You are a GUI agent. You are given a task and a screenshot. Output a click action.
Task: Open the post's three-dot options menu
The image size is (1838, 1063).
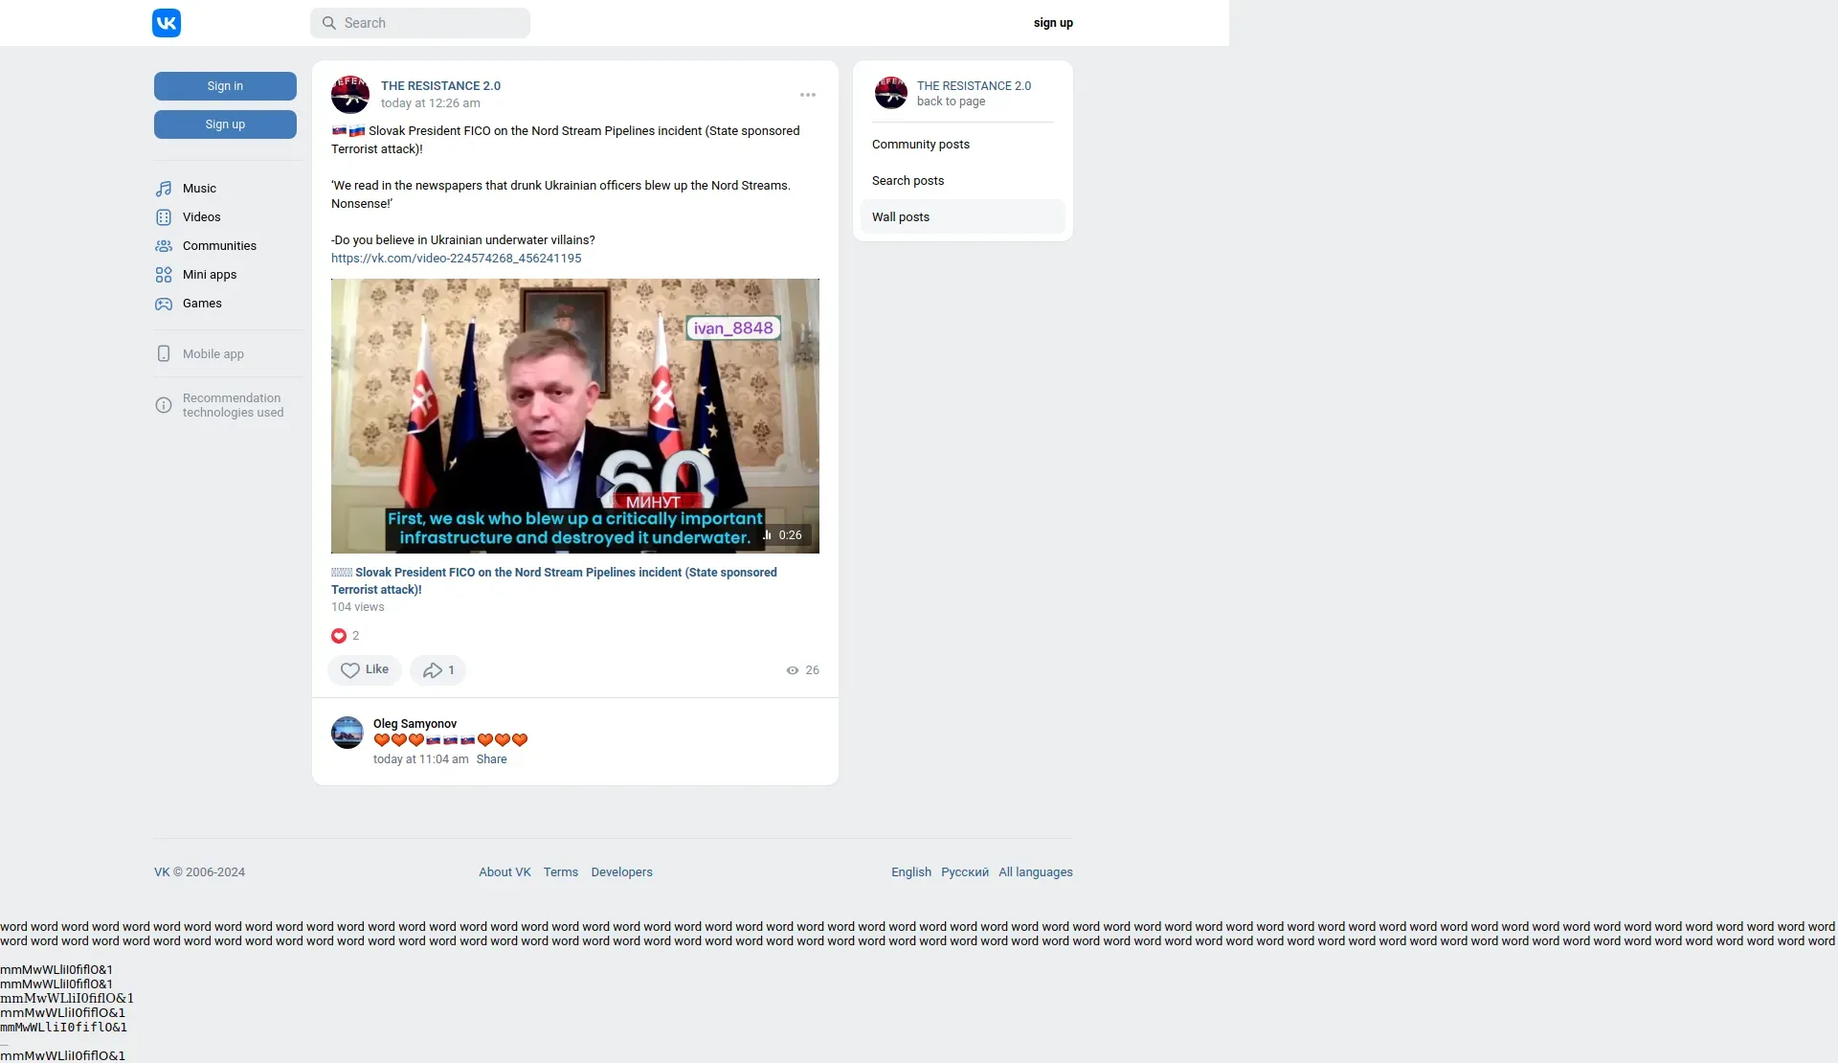(x=808, y=95)
